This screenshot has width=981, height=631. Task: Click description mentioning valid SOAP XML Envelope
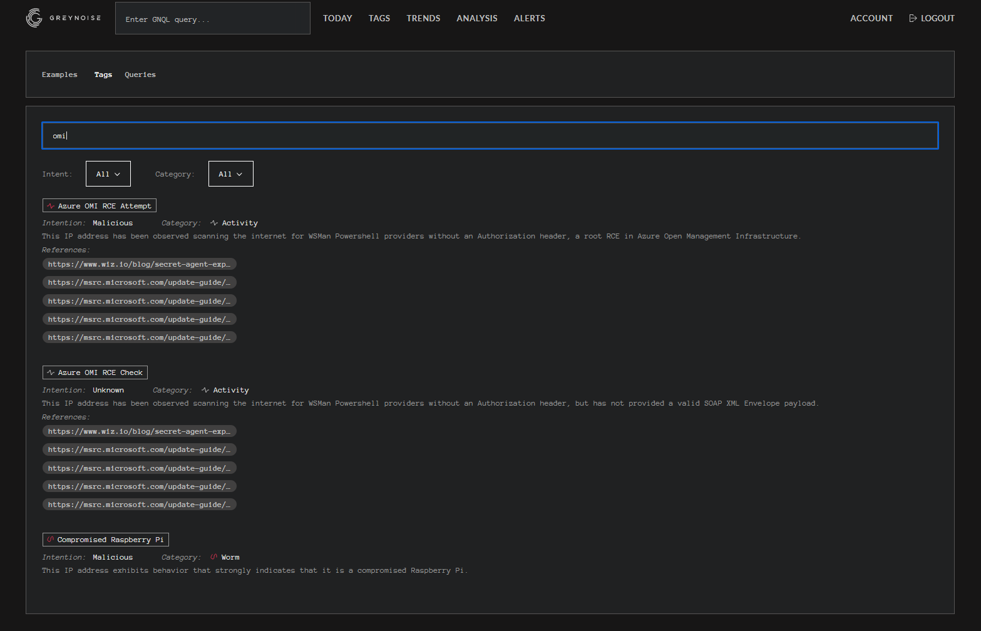(x=430, y=403)
